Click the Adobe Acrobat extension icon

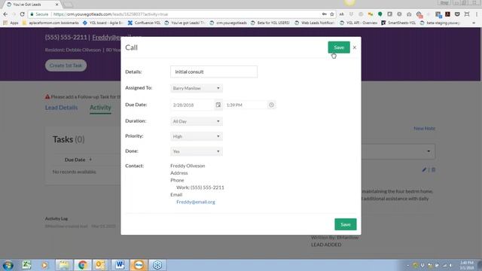tap(447, 14)
